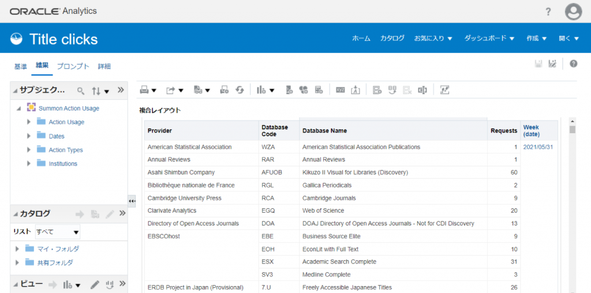
Task: Expand the マイ・フォルダ folder
Action: click(17, 249)
